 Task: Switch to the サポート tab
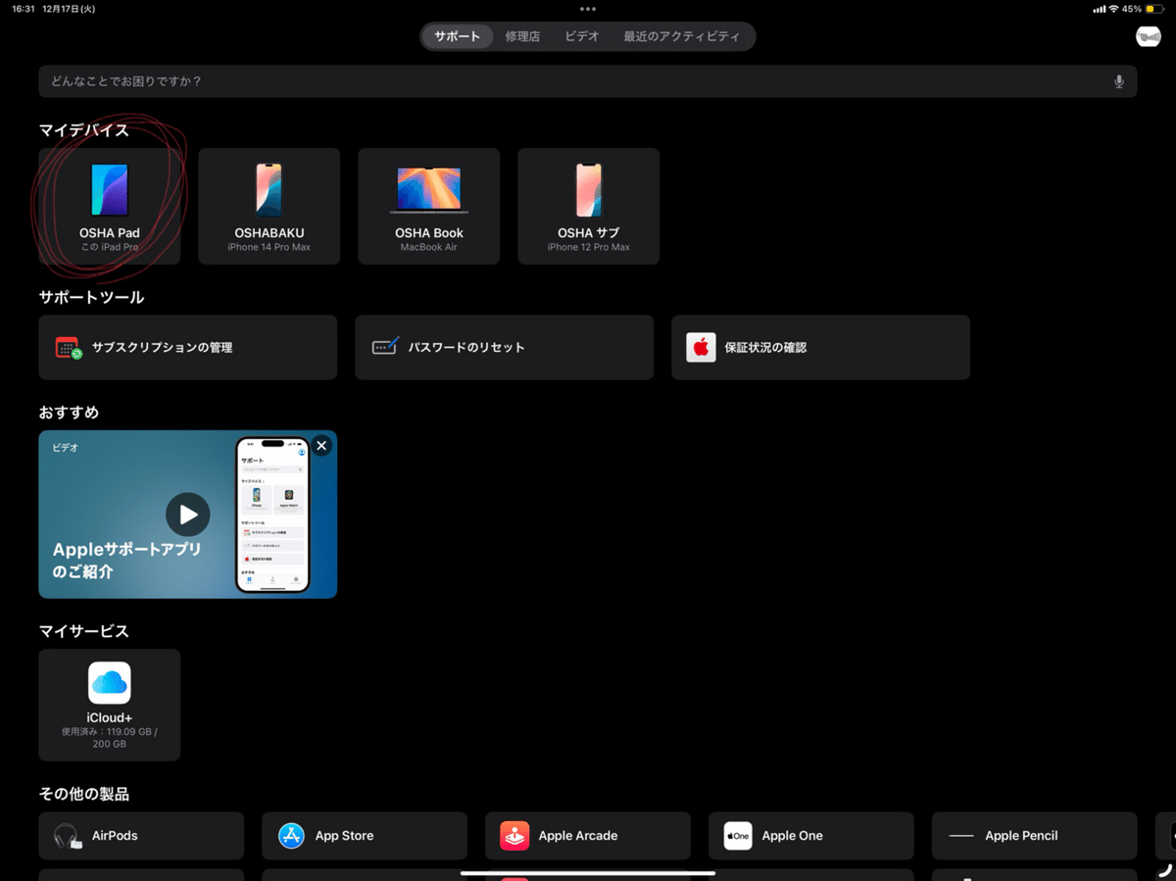coord(458,36)
